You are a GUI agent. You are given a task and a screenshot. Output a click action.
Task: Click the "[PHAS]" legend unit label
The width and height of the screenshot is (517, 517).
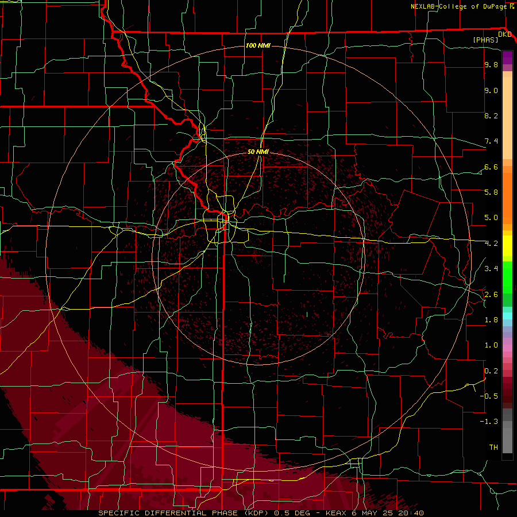tap(485, 40)
